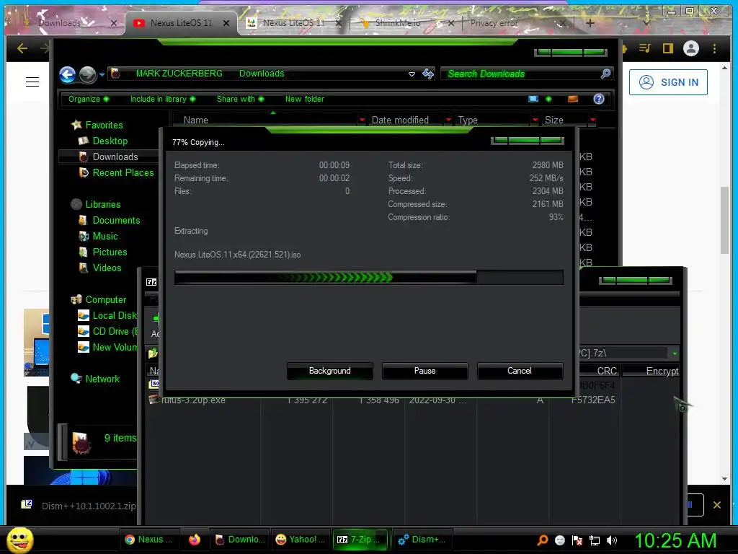Image resolution: width=738 pixels, height=554 pixels.
Task: Click the Explorer forward arrow button
Action: tap(87, 74)
